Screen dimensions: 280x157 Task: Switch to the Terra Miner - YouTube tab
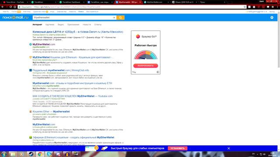pyautogui.click(x=15, y=2)
